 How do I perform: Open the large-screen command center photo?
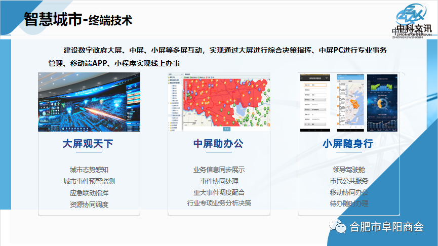(89, 102)
